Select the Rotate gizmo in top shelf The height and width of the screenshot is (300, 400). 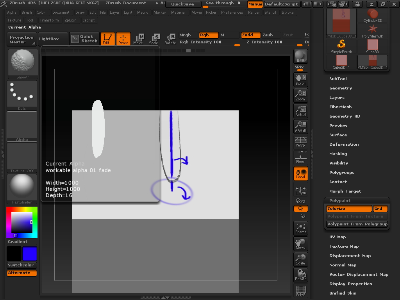pyautogui.click(x=170, y=39)
